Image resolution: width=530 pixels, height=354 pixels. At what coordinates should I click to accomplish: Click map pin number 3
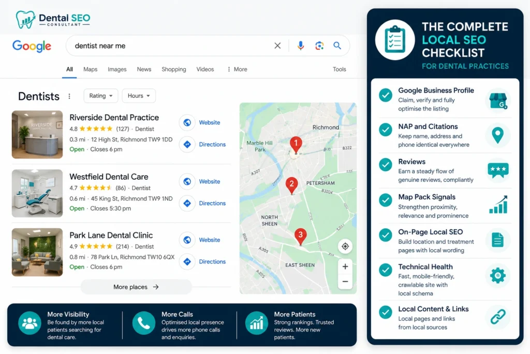(301, 236)
